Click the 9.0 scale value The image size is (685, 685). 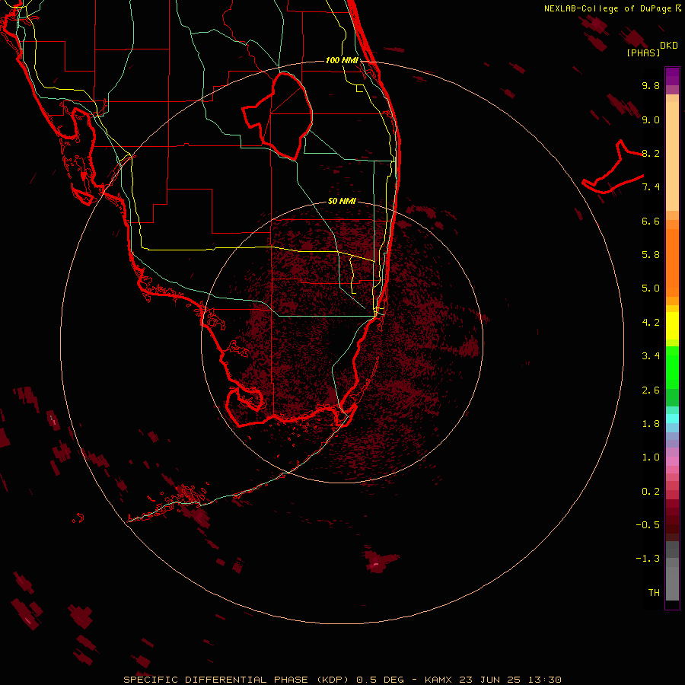point(651,119)
